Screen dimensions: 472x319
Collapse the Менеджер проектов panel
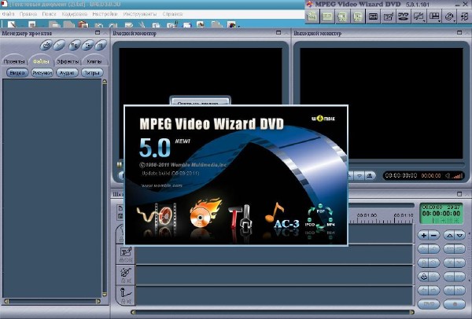point(98,34)
